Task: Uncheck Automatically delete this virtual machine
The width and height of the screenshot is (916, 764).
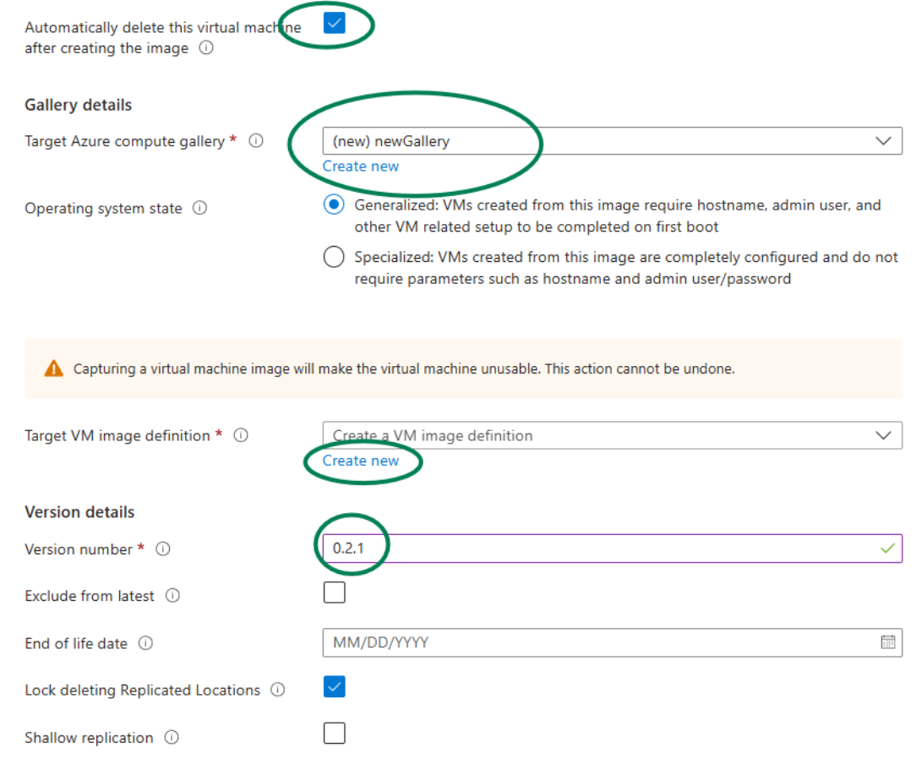Action: coord(335,25)
